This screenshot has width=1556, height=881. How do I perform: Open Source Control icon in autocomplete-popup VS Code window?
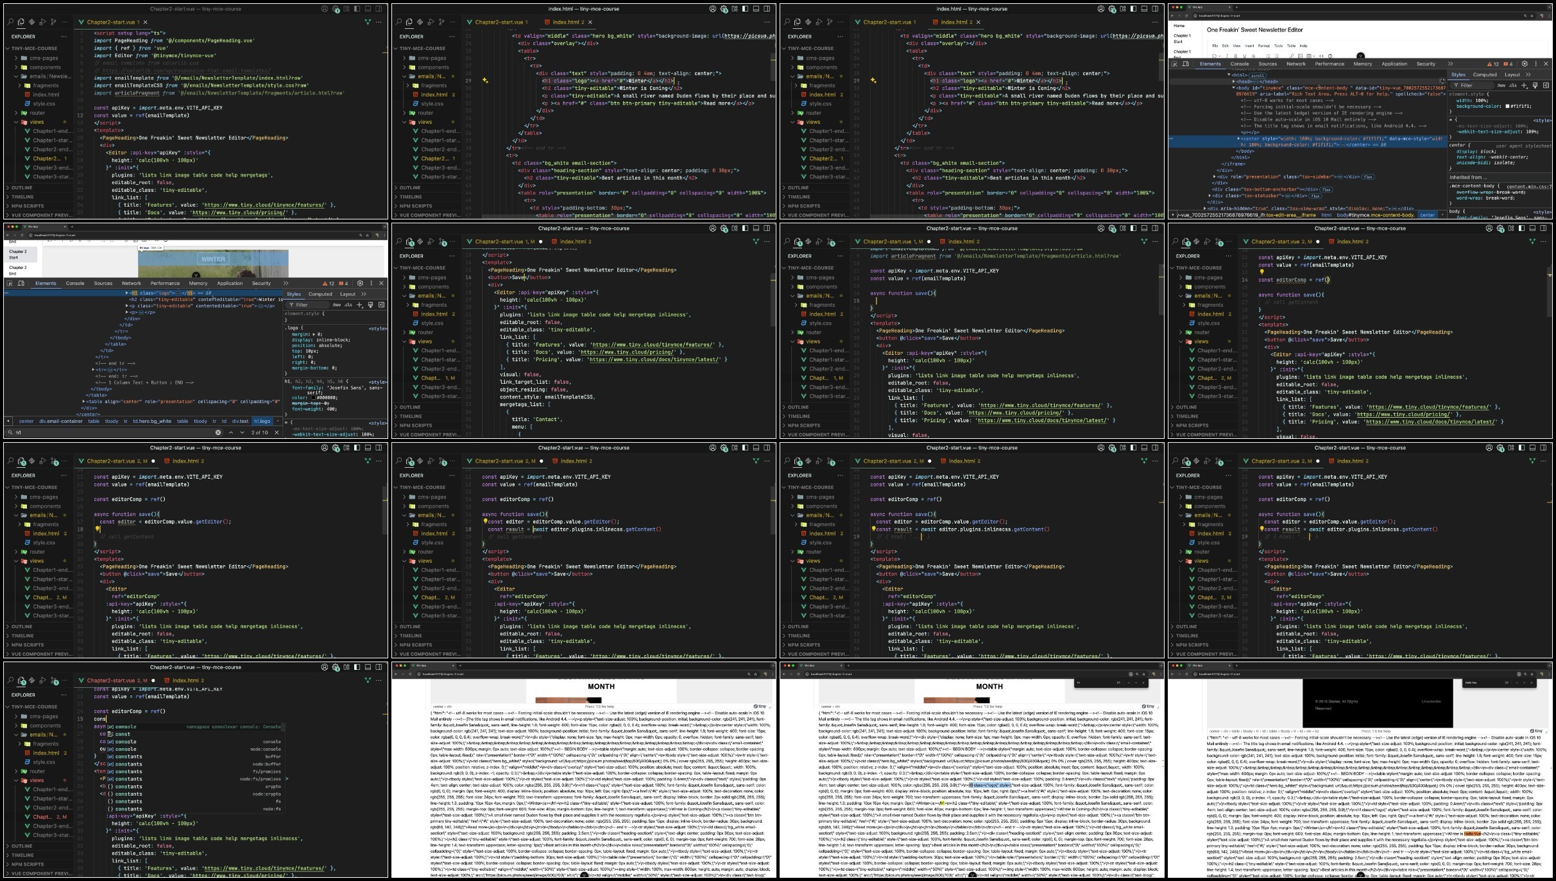[53, 680]
